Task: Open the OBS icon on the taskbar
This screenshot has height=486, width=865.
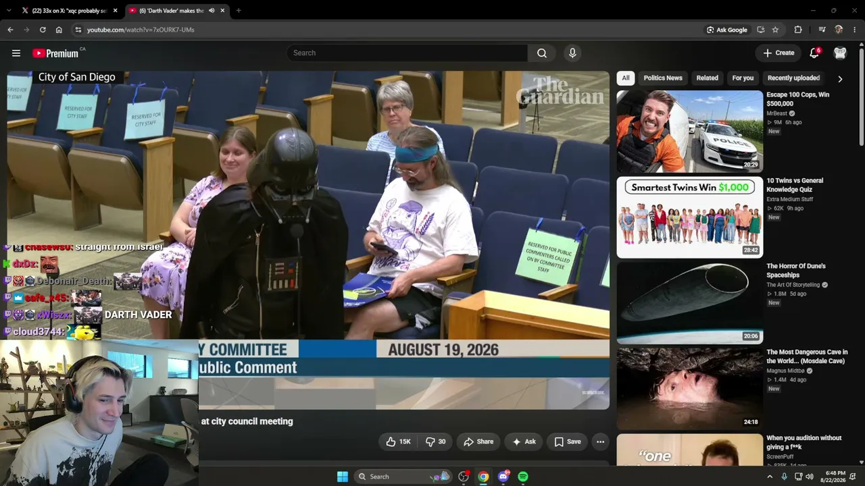Action: pos(464,477)
